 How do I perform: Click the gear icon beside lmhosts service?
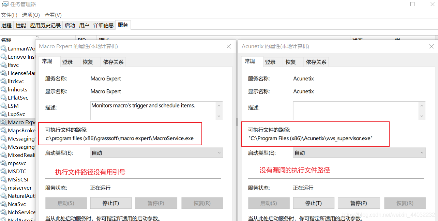point(4,89)
